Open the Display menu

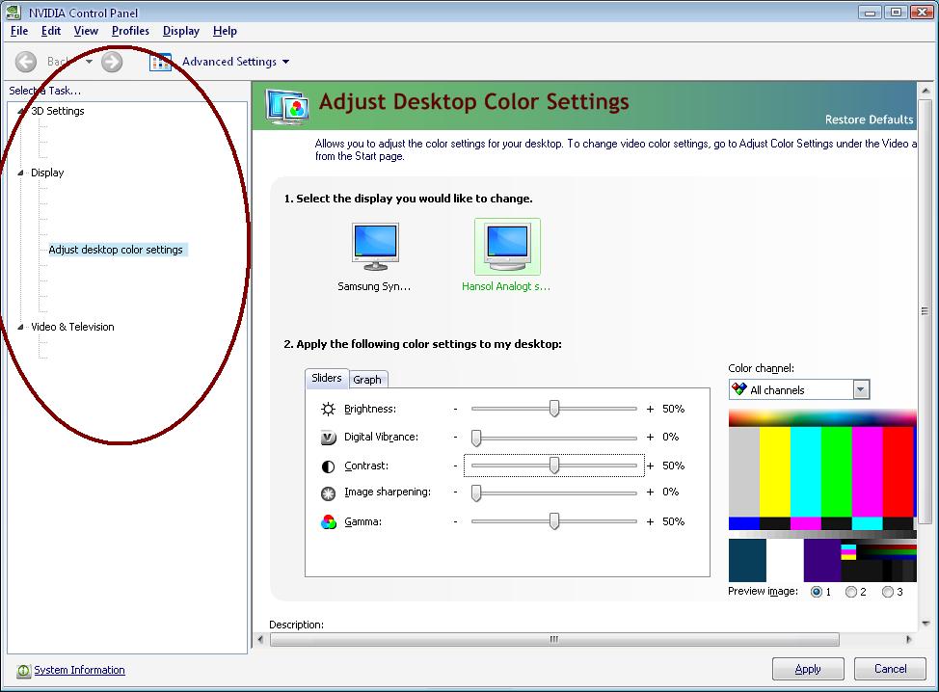click(181, 31)
